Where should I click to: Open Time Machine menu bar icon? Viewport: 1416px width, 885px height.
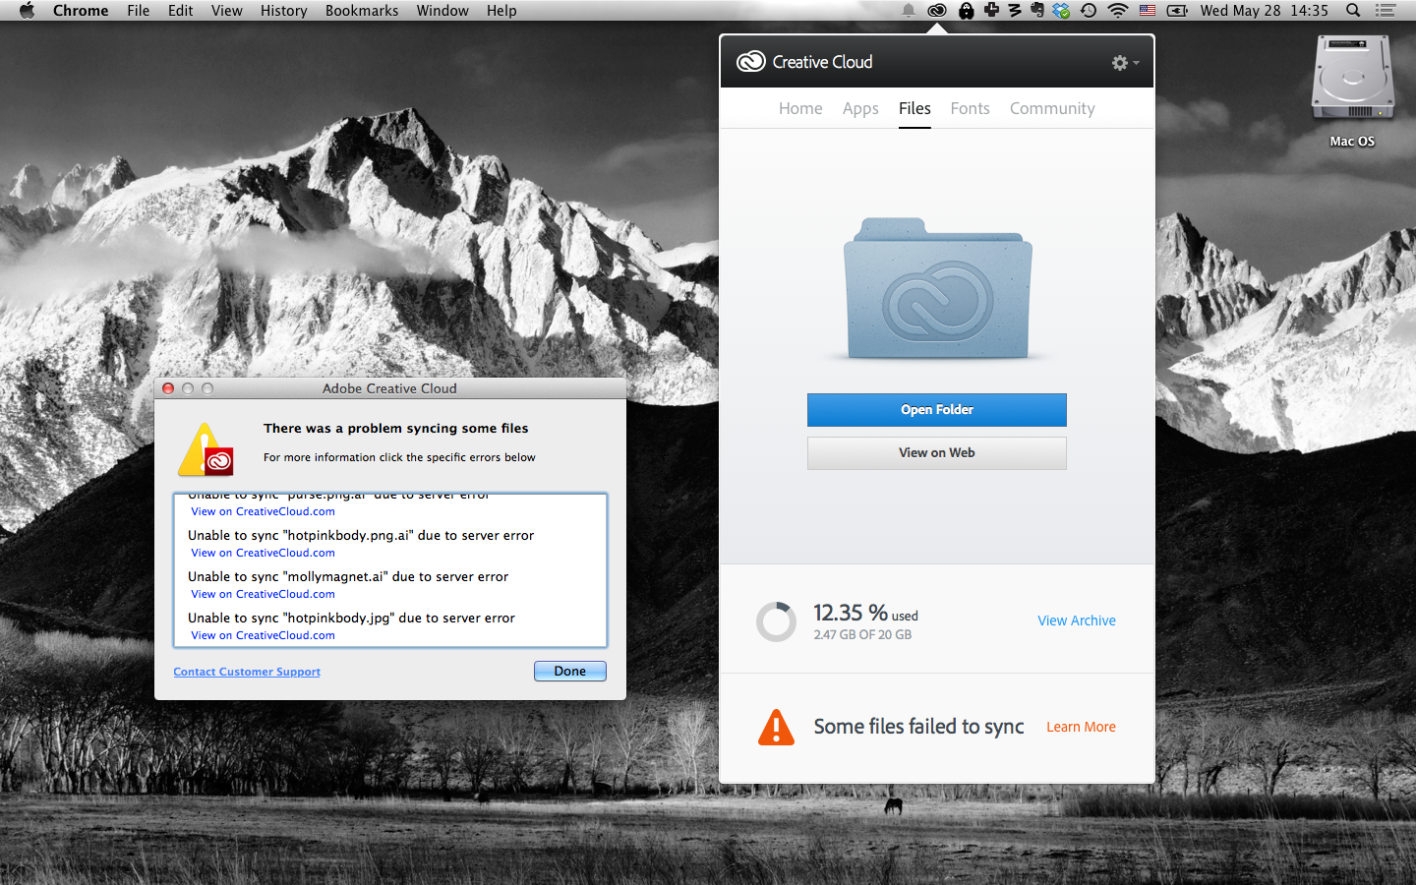click(x=1089, y=11)
